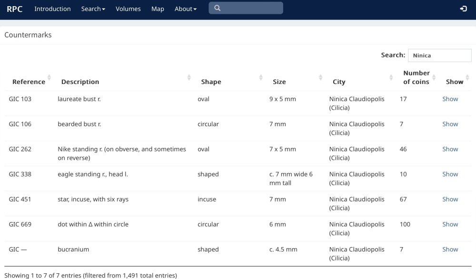Screen dimensions: 476x279
Task: Focus the table Search filter field
Action: click(439, 56)
